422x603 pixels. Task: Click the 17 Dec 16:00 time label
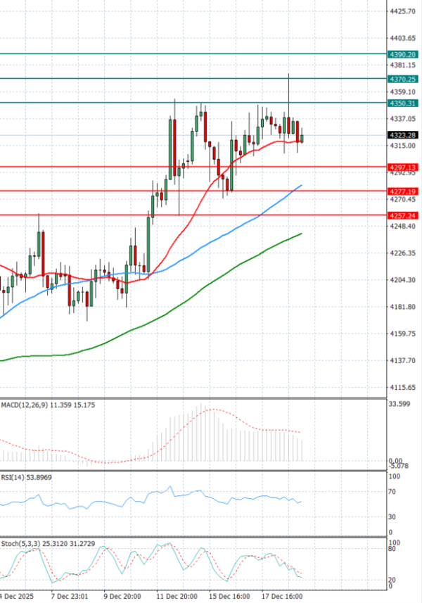tap(281, 596)
